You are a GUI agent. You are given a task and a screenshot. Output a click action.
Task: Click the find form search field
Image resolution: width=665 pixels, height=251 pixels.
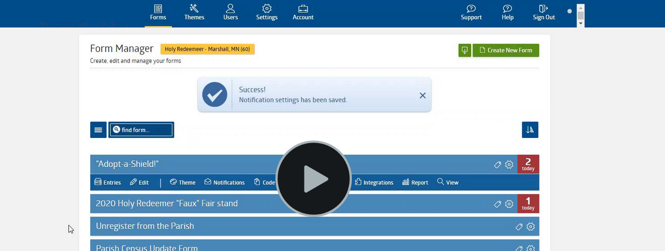pos(142,130)
